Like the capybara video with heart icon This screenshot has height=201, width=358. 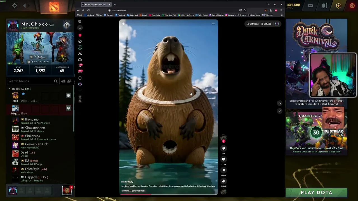(223, 149)
